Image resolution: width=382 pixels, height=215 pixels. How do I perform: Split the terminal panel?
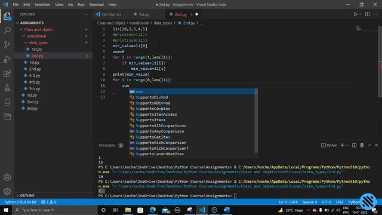point(354,145)
